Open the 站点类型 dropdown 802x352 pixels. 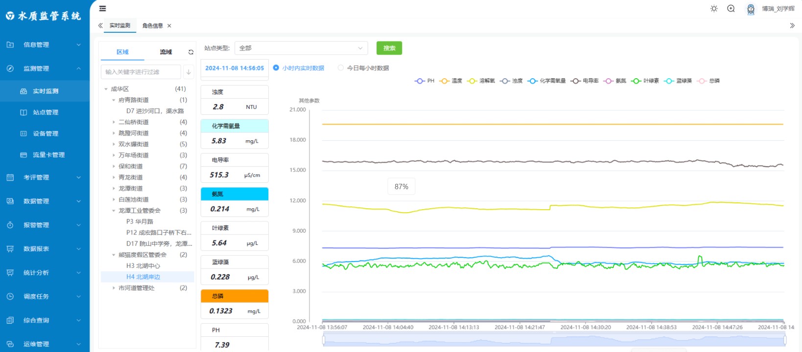tap(301, 48)
